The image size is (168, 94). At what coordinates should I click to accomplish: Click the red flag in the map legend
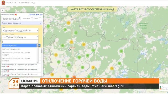point(160,89)
